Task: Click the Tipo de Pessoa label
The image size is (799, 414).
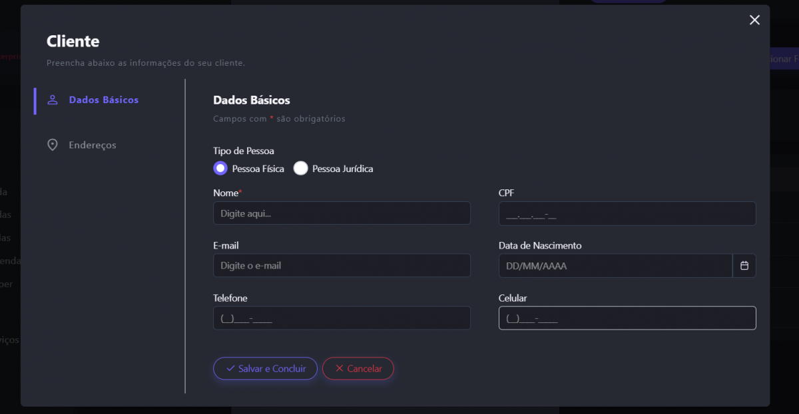Action: tap(243, 151)
